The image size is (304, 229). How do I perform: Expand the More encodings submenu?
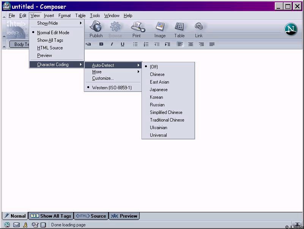pos(113,72)
